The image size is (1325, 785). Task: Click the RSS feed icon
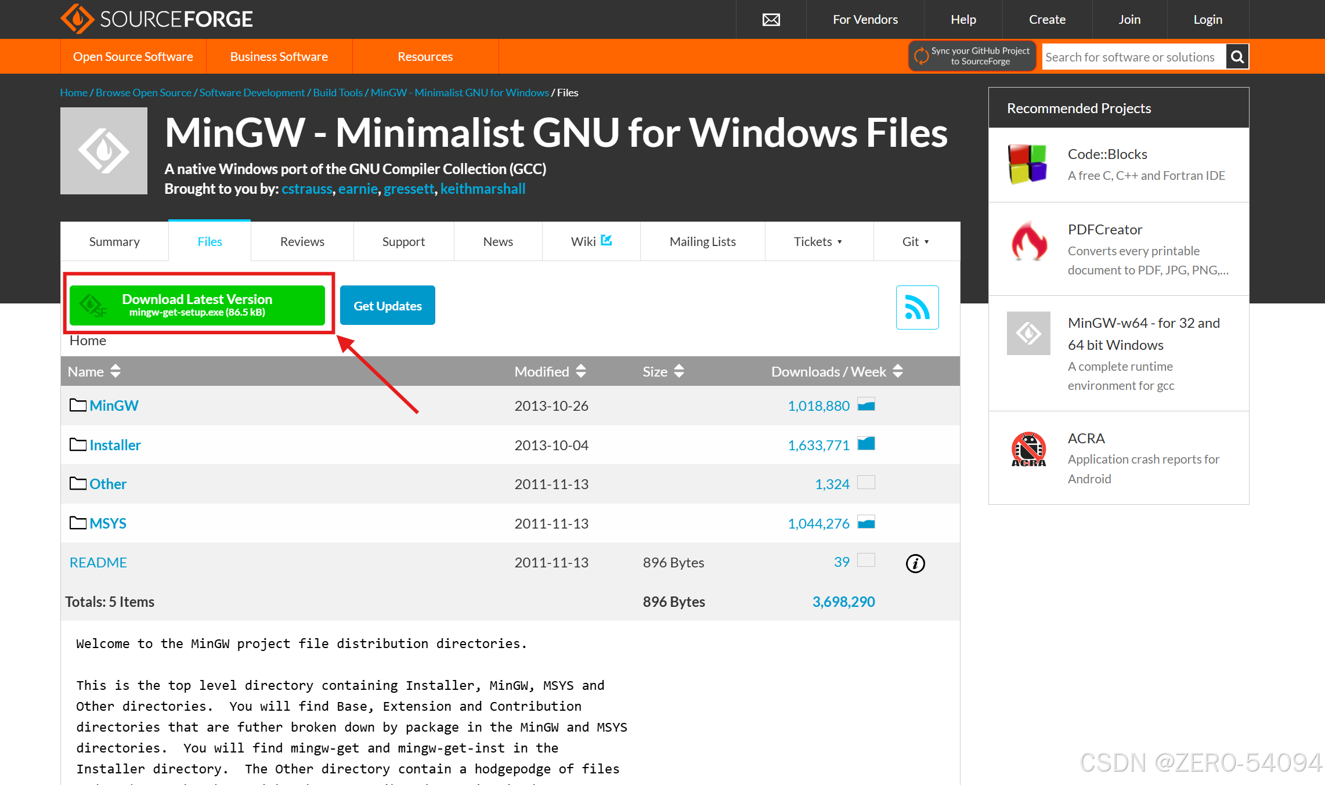(x=915, y=308)
